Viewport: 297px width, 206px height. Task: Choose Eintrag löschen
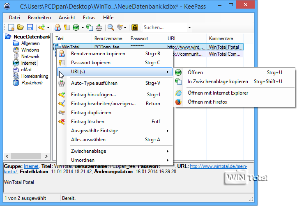[115, 122]
